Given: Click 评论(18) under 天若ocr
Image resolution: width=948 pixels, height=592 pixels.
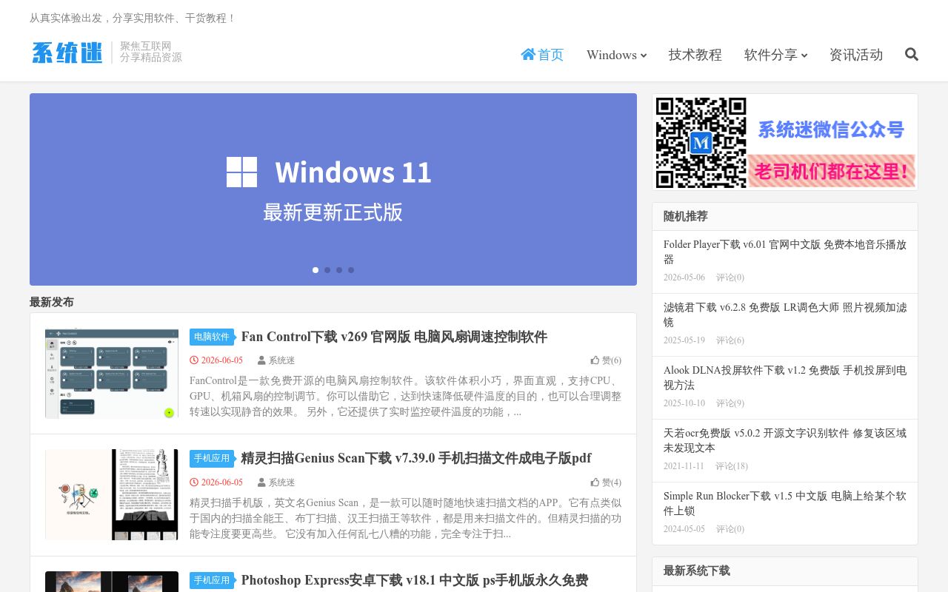Looking at the screenshot, I should [732, 466].
